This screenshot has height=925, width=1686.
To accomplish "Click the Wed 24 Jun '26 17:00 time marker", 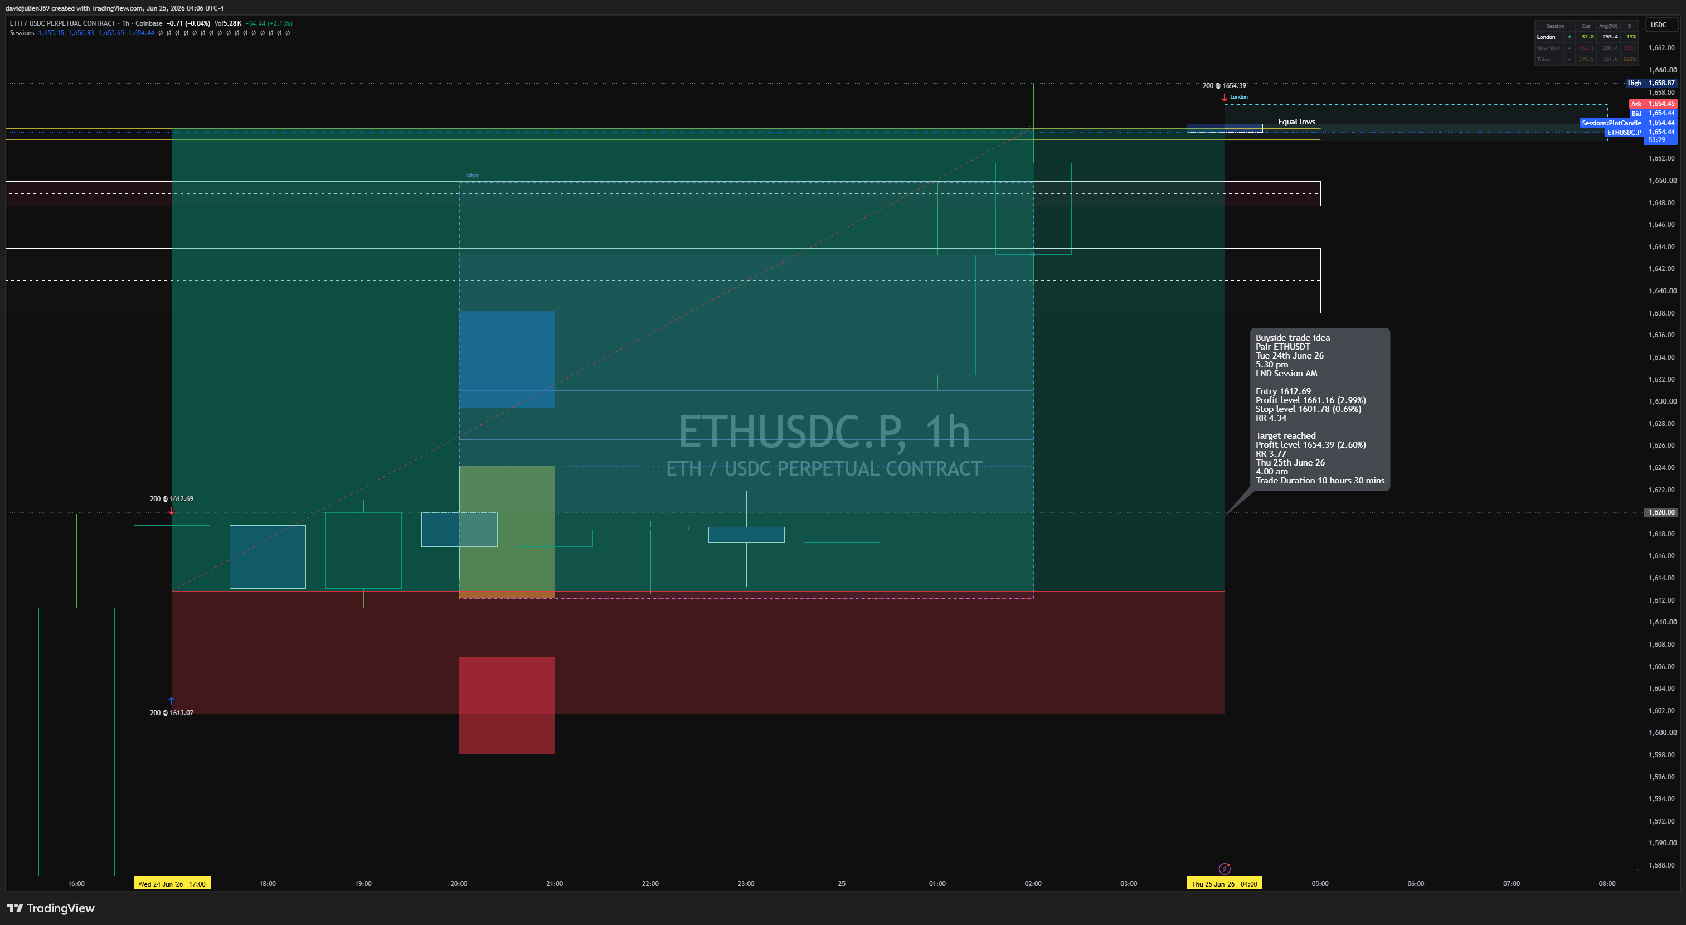I will click(x=172, y=884).
